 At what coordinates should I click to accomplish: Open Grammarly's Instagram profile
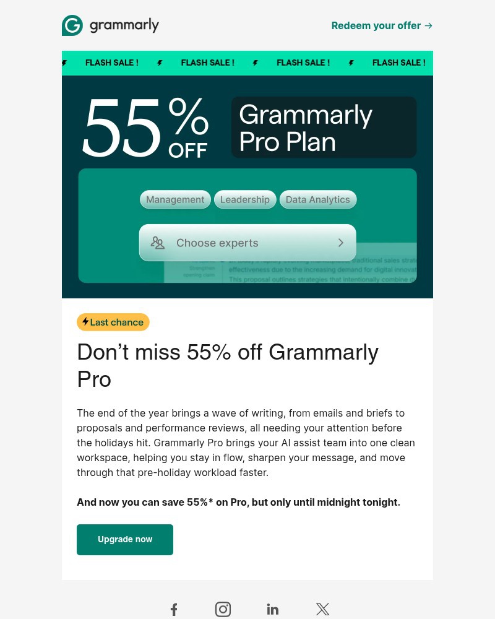coord(223,609)
